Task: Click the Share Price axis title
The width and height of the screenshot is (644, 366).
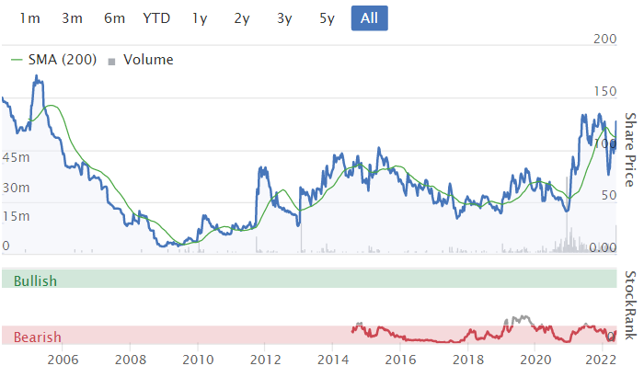Action: 630,150
